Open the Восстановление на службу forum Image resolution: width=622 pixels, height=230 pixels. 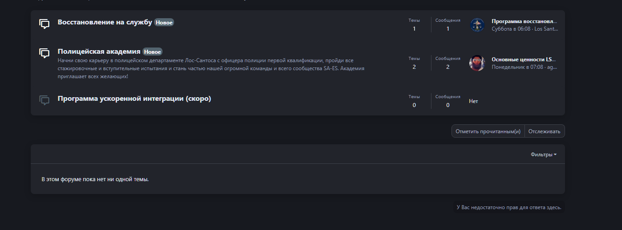click(105, 22)
